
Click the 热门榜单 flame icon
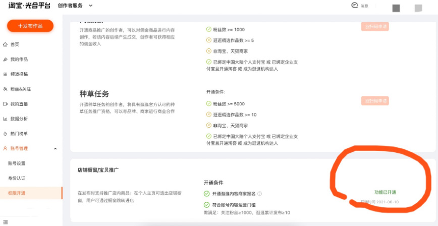point(5,134)
